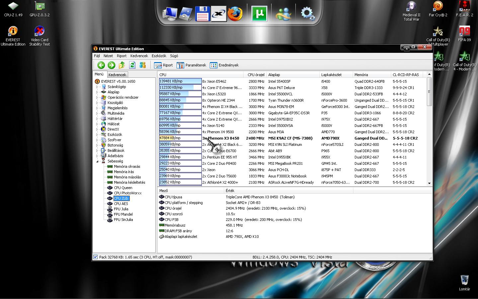Viewport: 478px width, 299px height.
Task: Go back with the green left arrow
Action: (101, 65)
